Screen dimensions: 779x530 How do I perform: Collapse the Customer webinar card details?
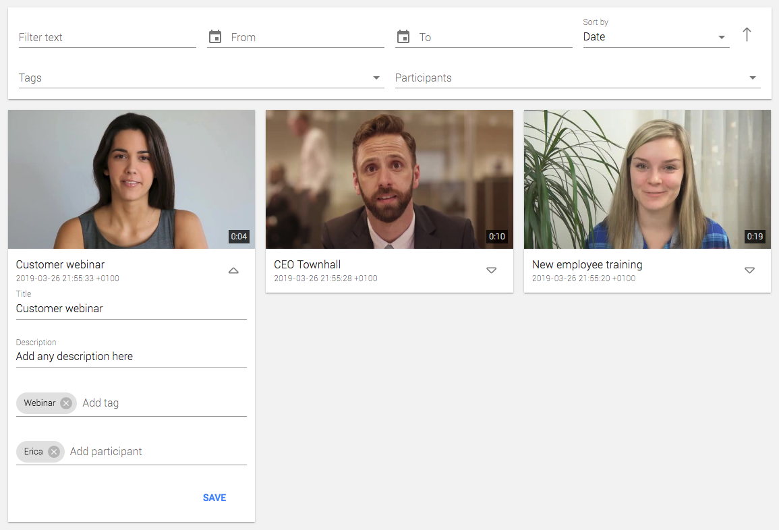tap(233, 270)
